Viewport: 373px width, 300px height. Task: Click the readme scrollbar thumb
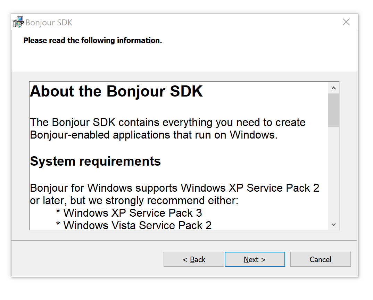333,110
